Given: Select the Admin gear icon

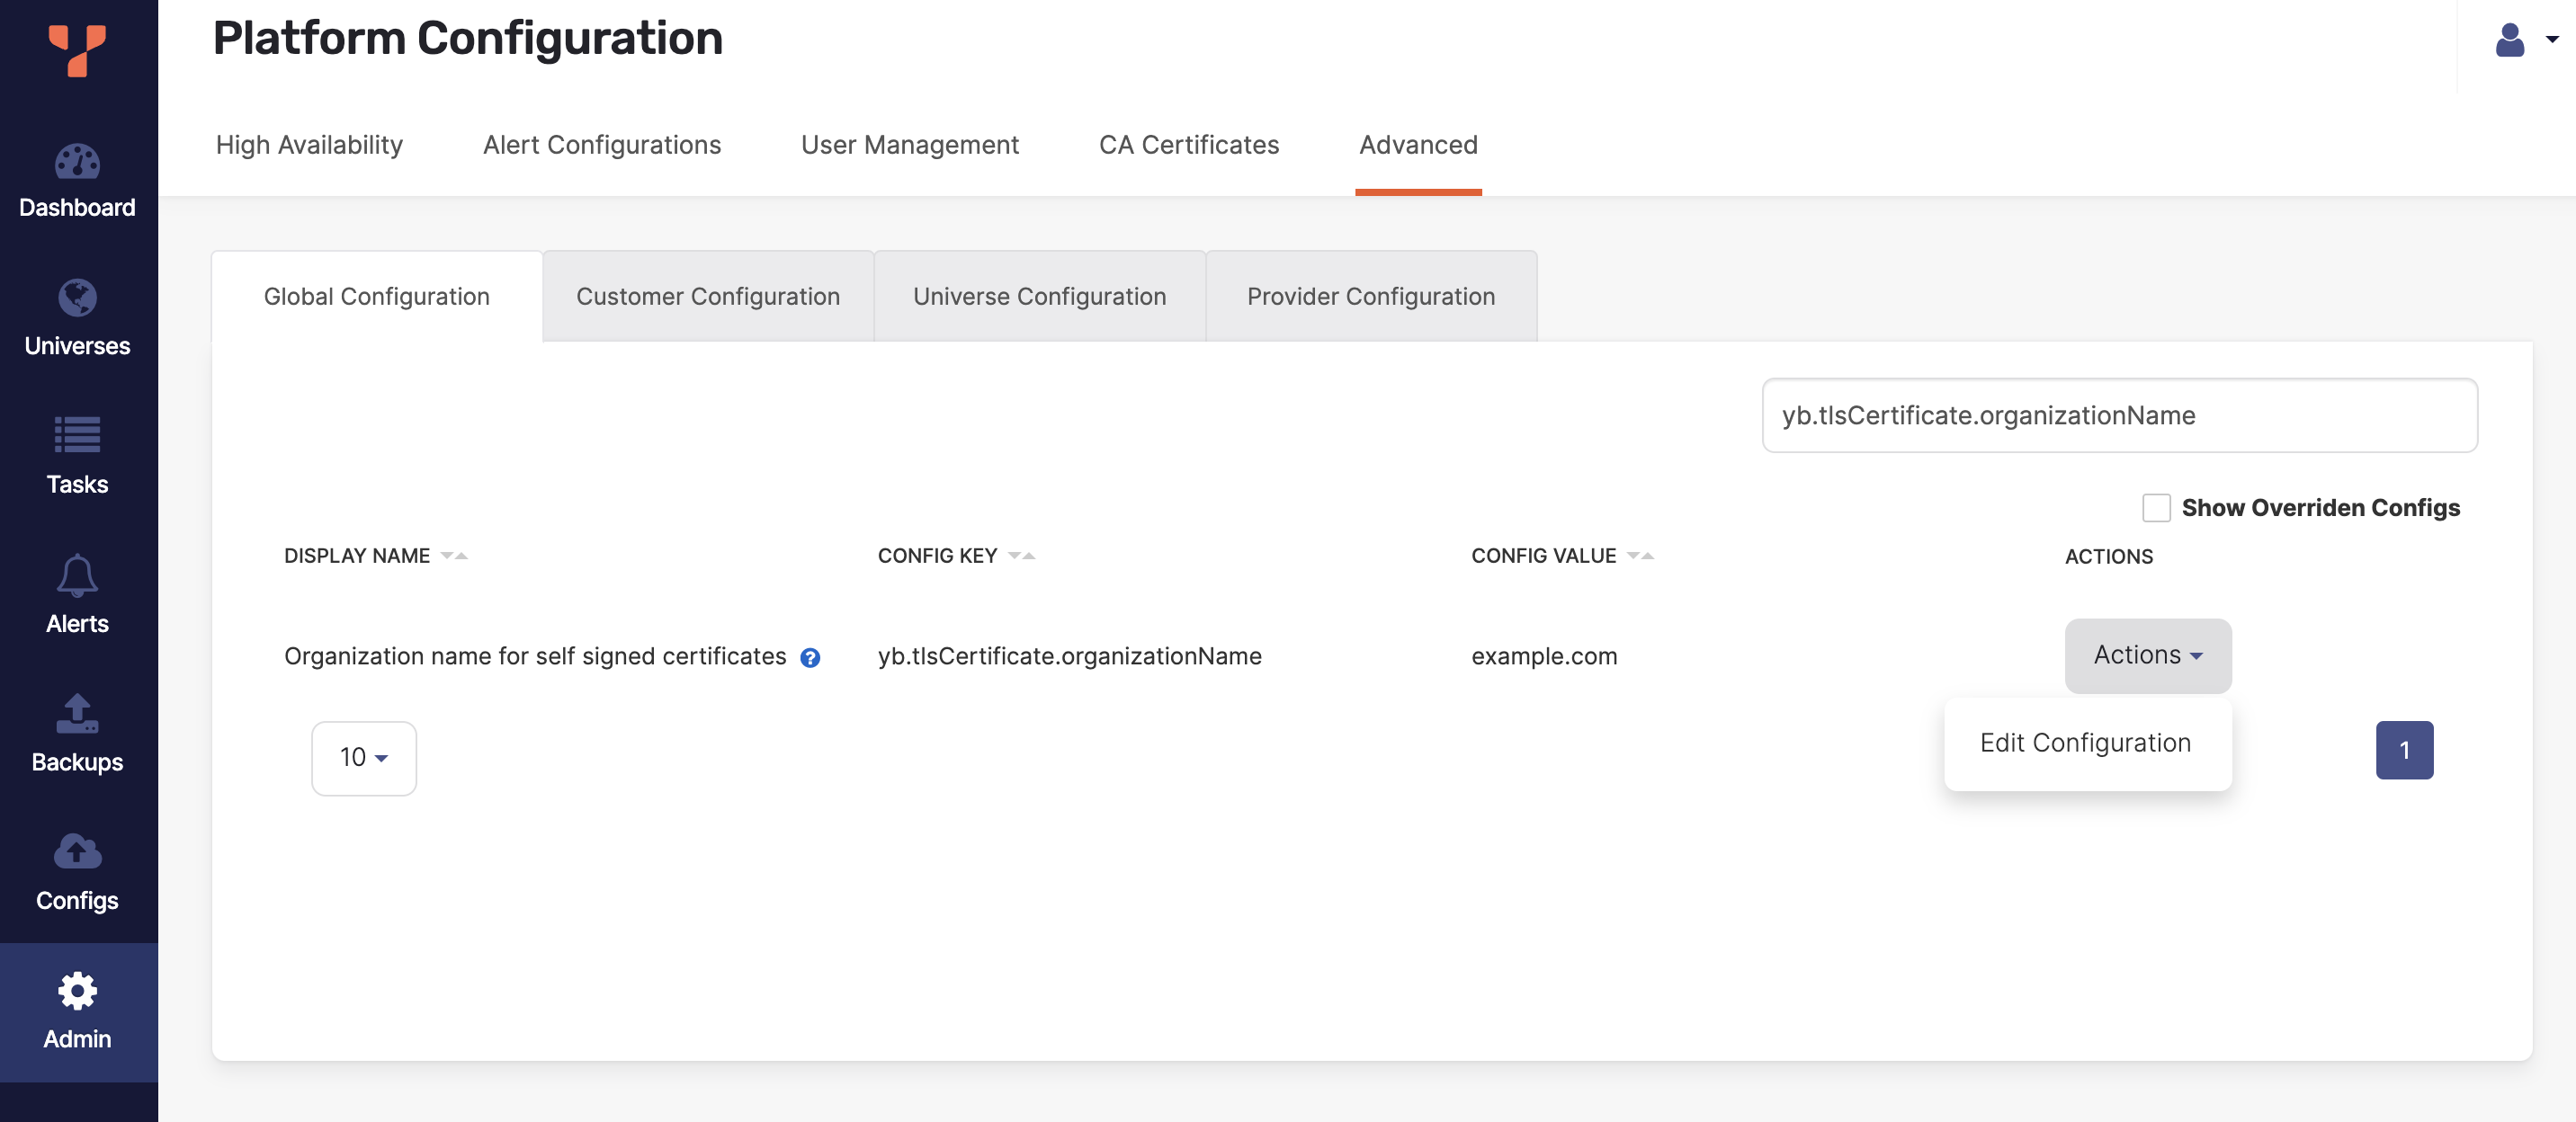Looking at the screenshot, I should click(x=77, y=1011).
